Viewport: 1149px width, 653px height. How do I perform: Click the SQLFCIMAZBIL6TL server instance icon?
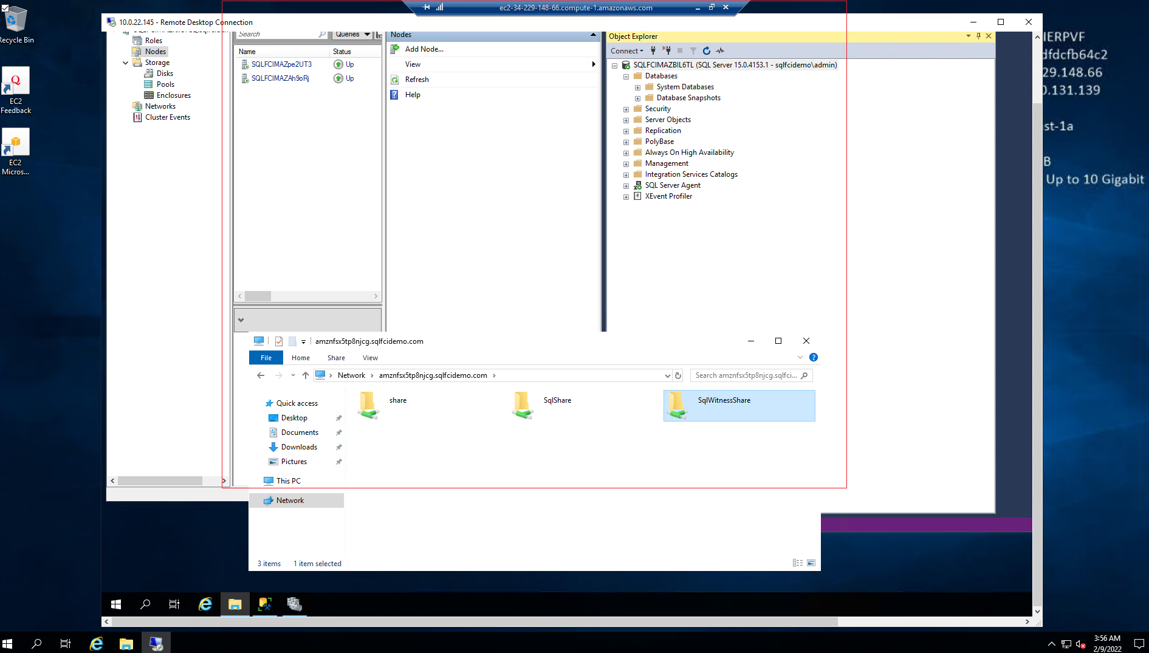pyautogui.click(x=626, y=65)
